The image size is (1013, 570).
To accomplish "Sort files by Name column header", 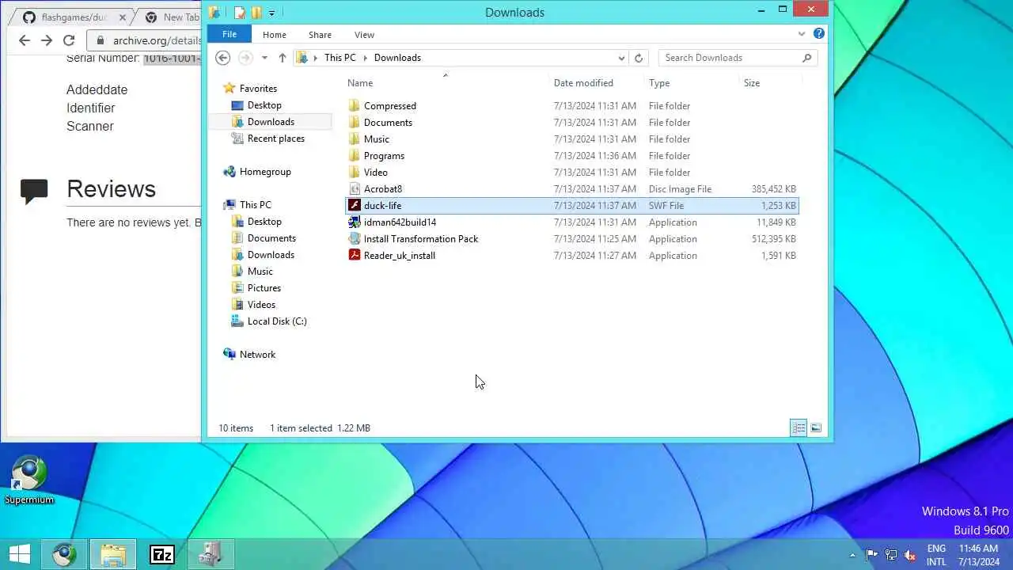I will coord(447,82).
